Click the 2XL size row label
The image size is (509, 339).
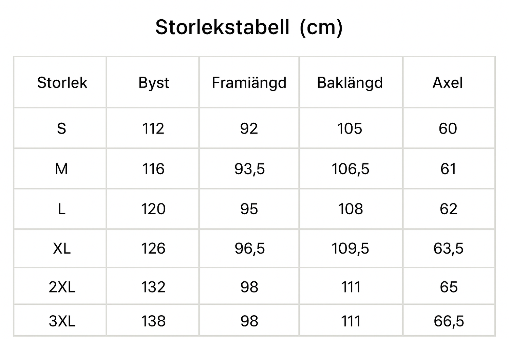pyautogui.click(x=62, y=287)
